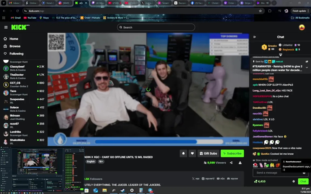The height and width of the screenshot is (194, 311).
Task: Click the 4,410 channel points balance
Action: click(x=260, y=181)
